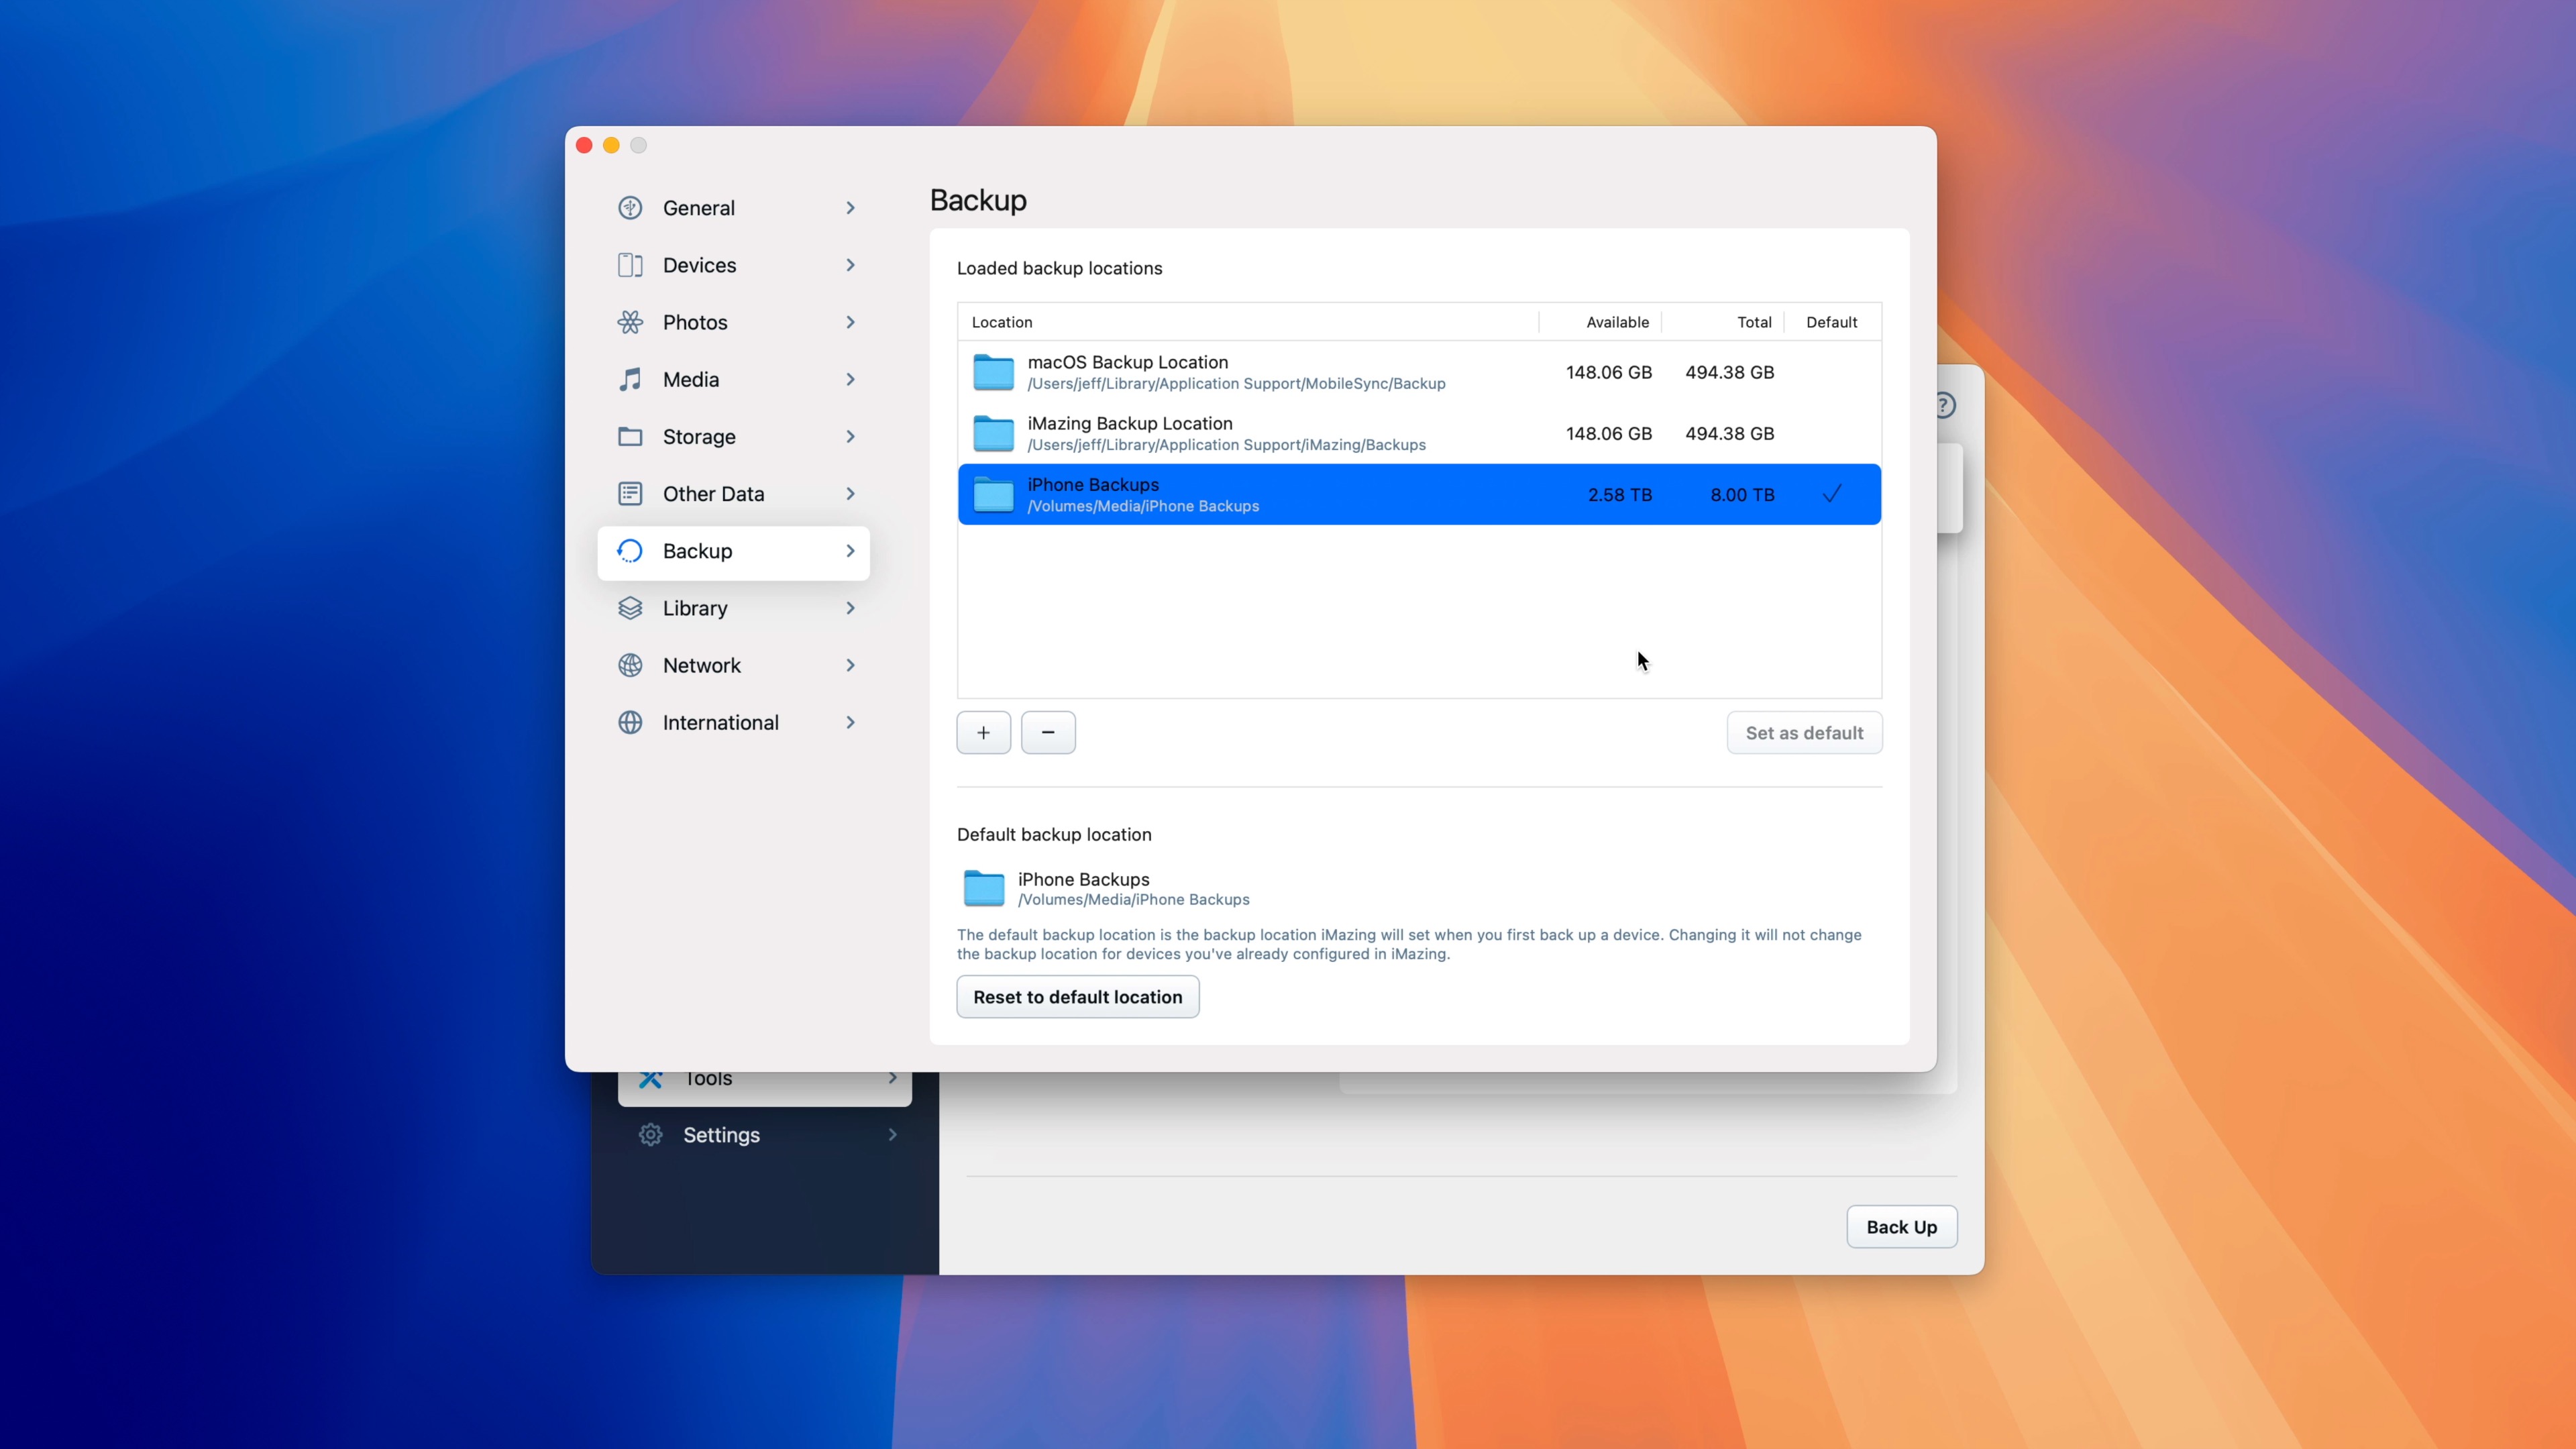Click Reset to default location
Image resolution: width=2576 pixels, height=1449 pixels.
coord(1077,996)
